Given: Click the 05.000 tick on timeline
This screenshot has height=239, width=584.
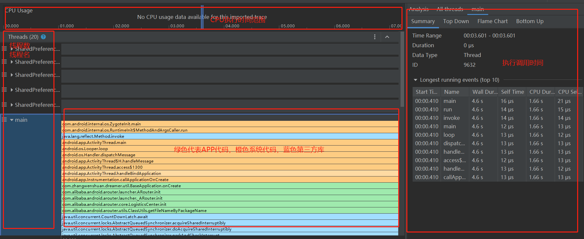Looking at the screenshot, I should [288, 26].
